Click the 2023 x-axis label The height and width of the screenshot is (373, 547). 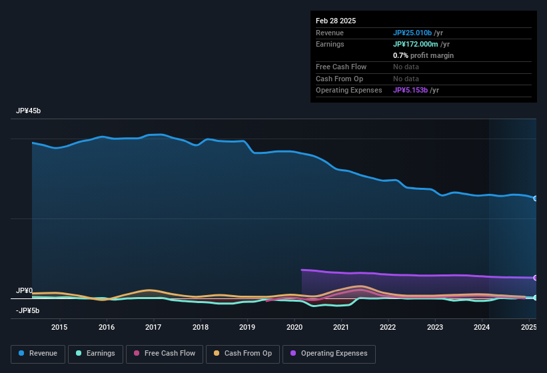click(x=435, y=327)
